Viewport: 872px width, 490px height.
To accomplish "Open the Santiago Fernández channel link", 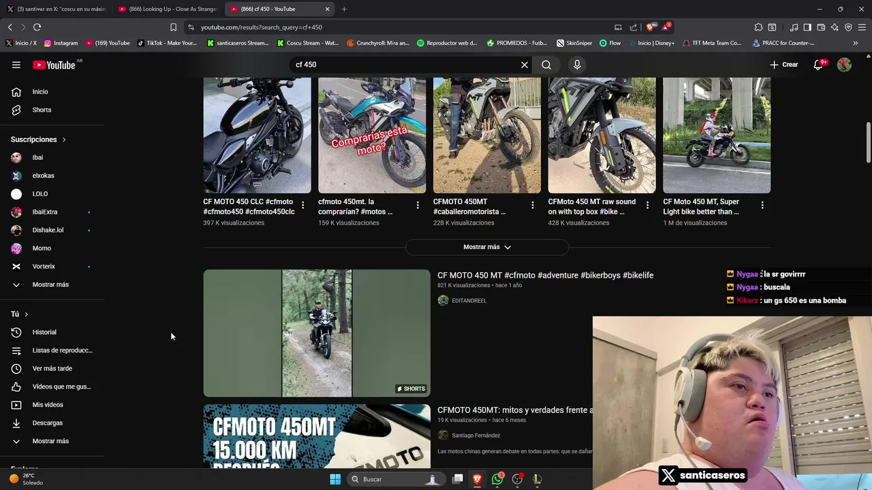I will [476, 436].
